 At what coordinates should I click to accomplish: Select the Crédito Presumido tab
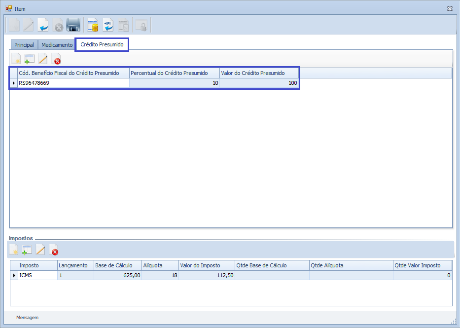tap(102, 44)
